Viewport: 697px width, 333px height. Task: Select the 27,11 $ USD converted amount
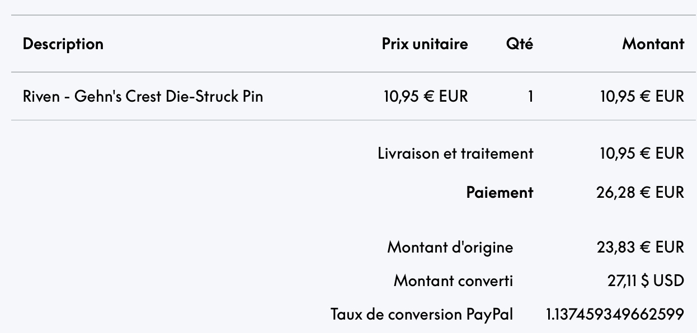[644, 280]
